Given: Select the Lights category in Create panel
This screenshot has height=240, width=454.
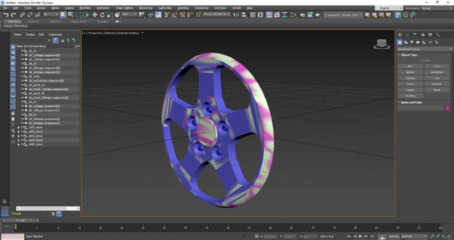Looking at the screenshot, I should tap(412, 42).
